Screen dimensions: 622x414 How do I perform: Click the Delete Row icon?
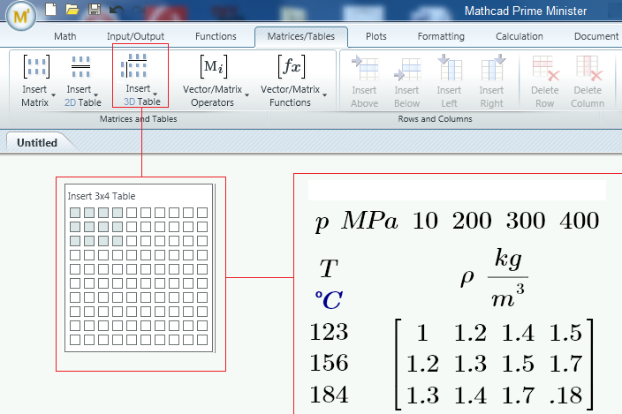point(546,68)
